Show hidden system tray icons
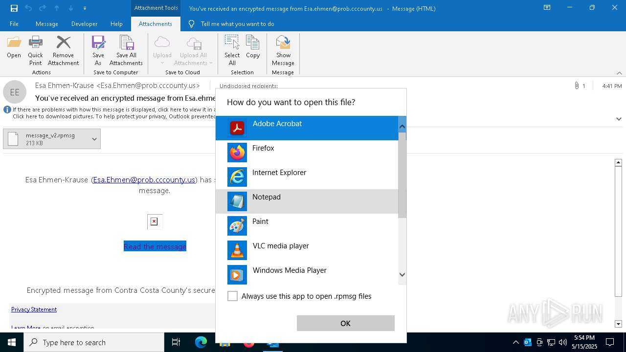 pos(515,342)
